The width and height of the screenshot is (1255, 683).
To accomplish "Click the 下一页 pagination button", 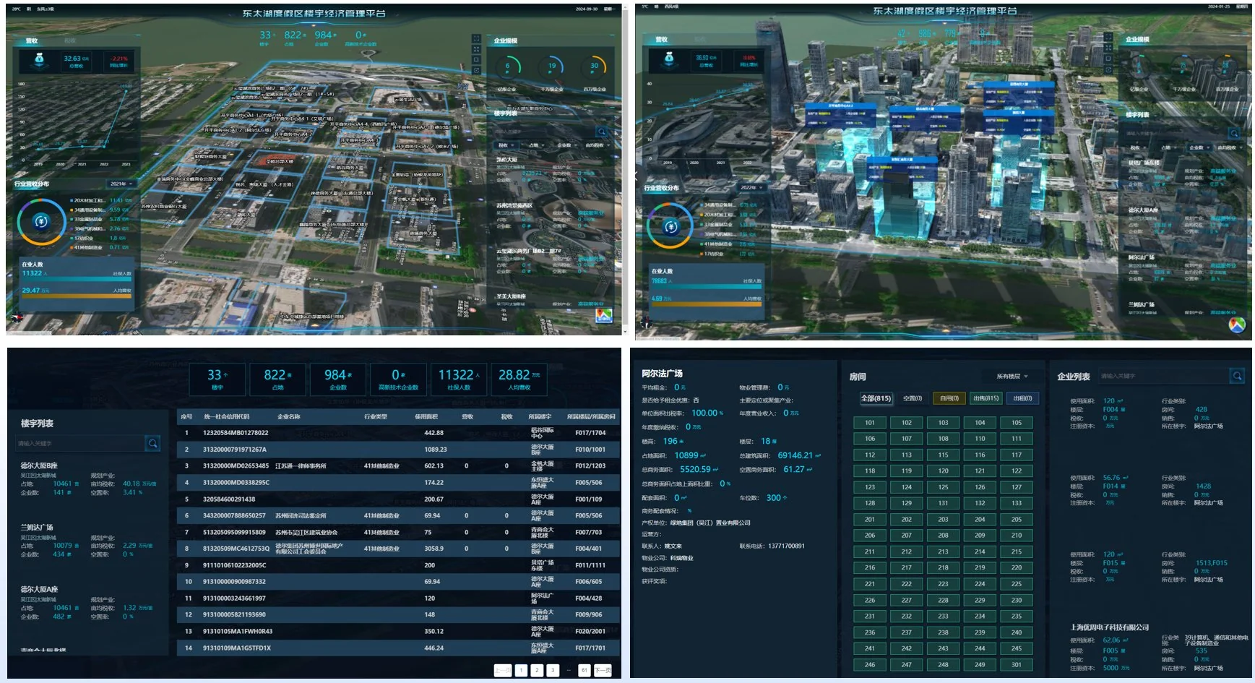I will tap(603, 670).
